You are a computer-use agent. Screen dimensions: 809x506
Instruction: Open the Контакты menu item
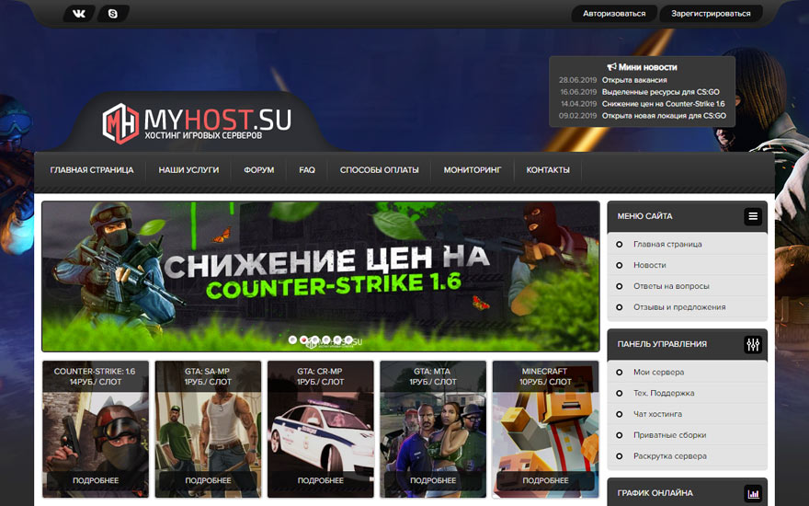(548, 170)
